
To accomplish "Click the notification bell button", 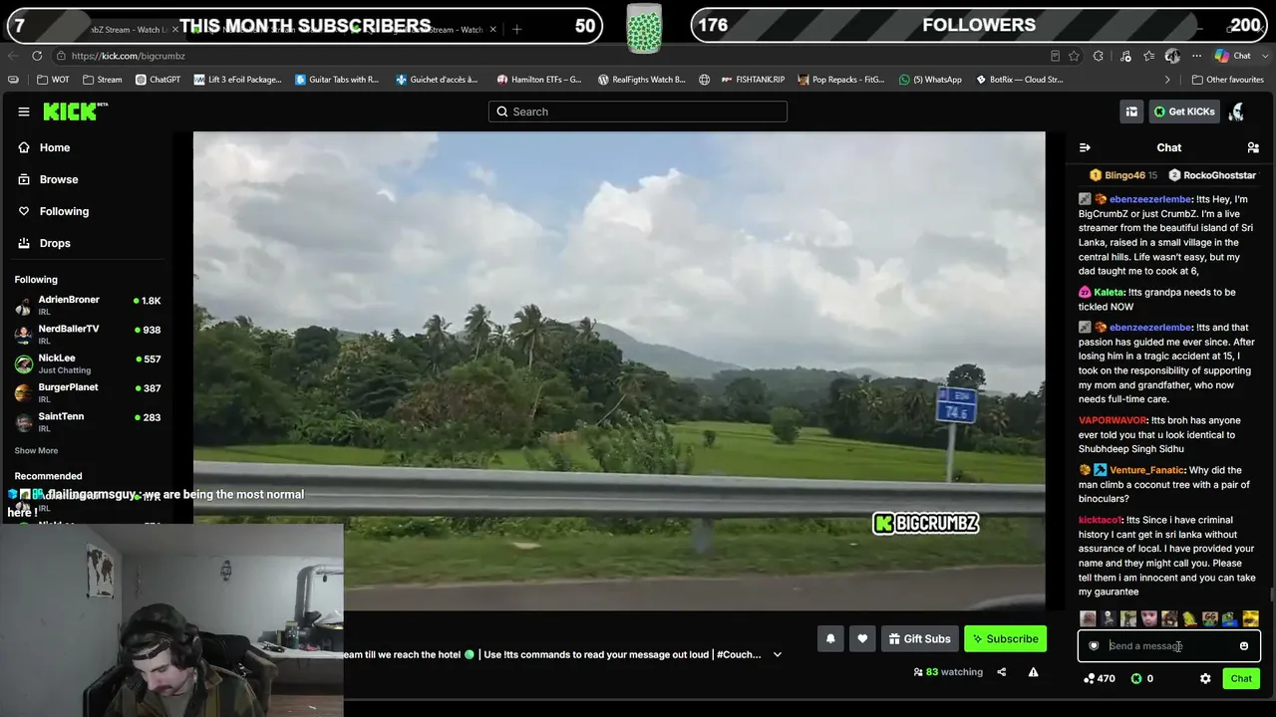I will (830, 638).
